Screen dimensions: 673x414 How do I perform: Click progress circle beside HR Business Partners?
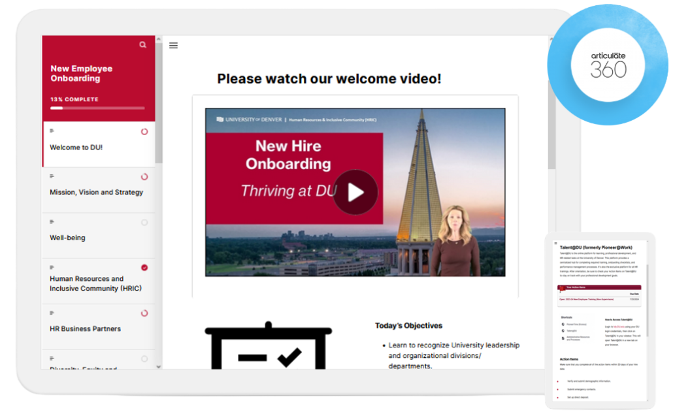tap(144, 313)
